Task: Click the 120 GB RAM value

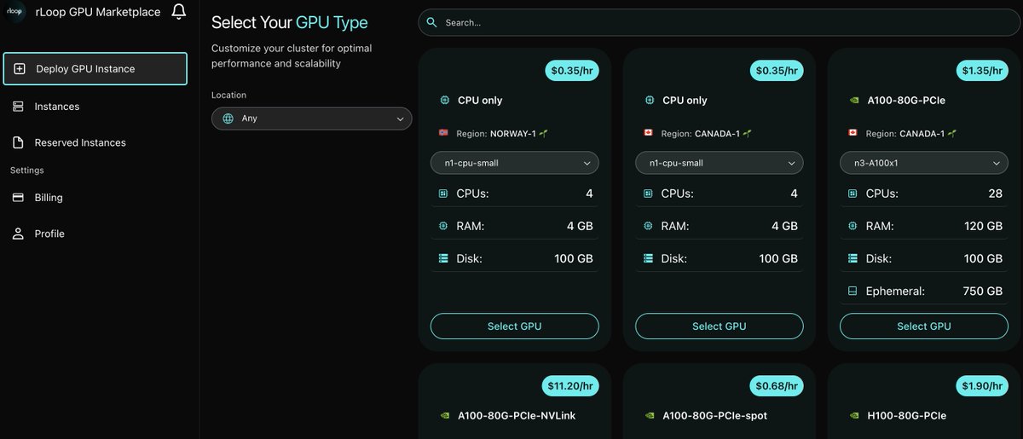Action: coord(982,226)
